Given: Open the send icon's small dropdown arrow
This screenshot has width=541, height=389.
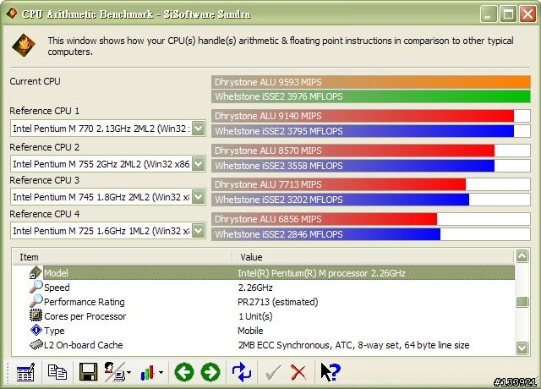Looking at the screenshot, I should click(129, 372).
